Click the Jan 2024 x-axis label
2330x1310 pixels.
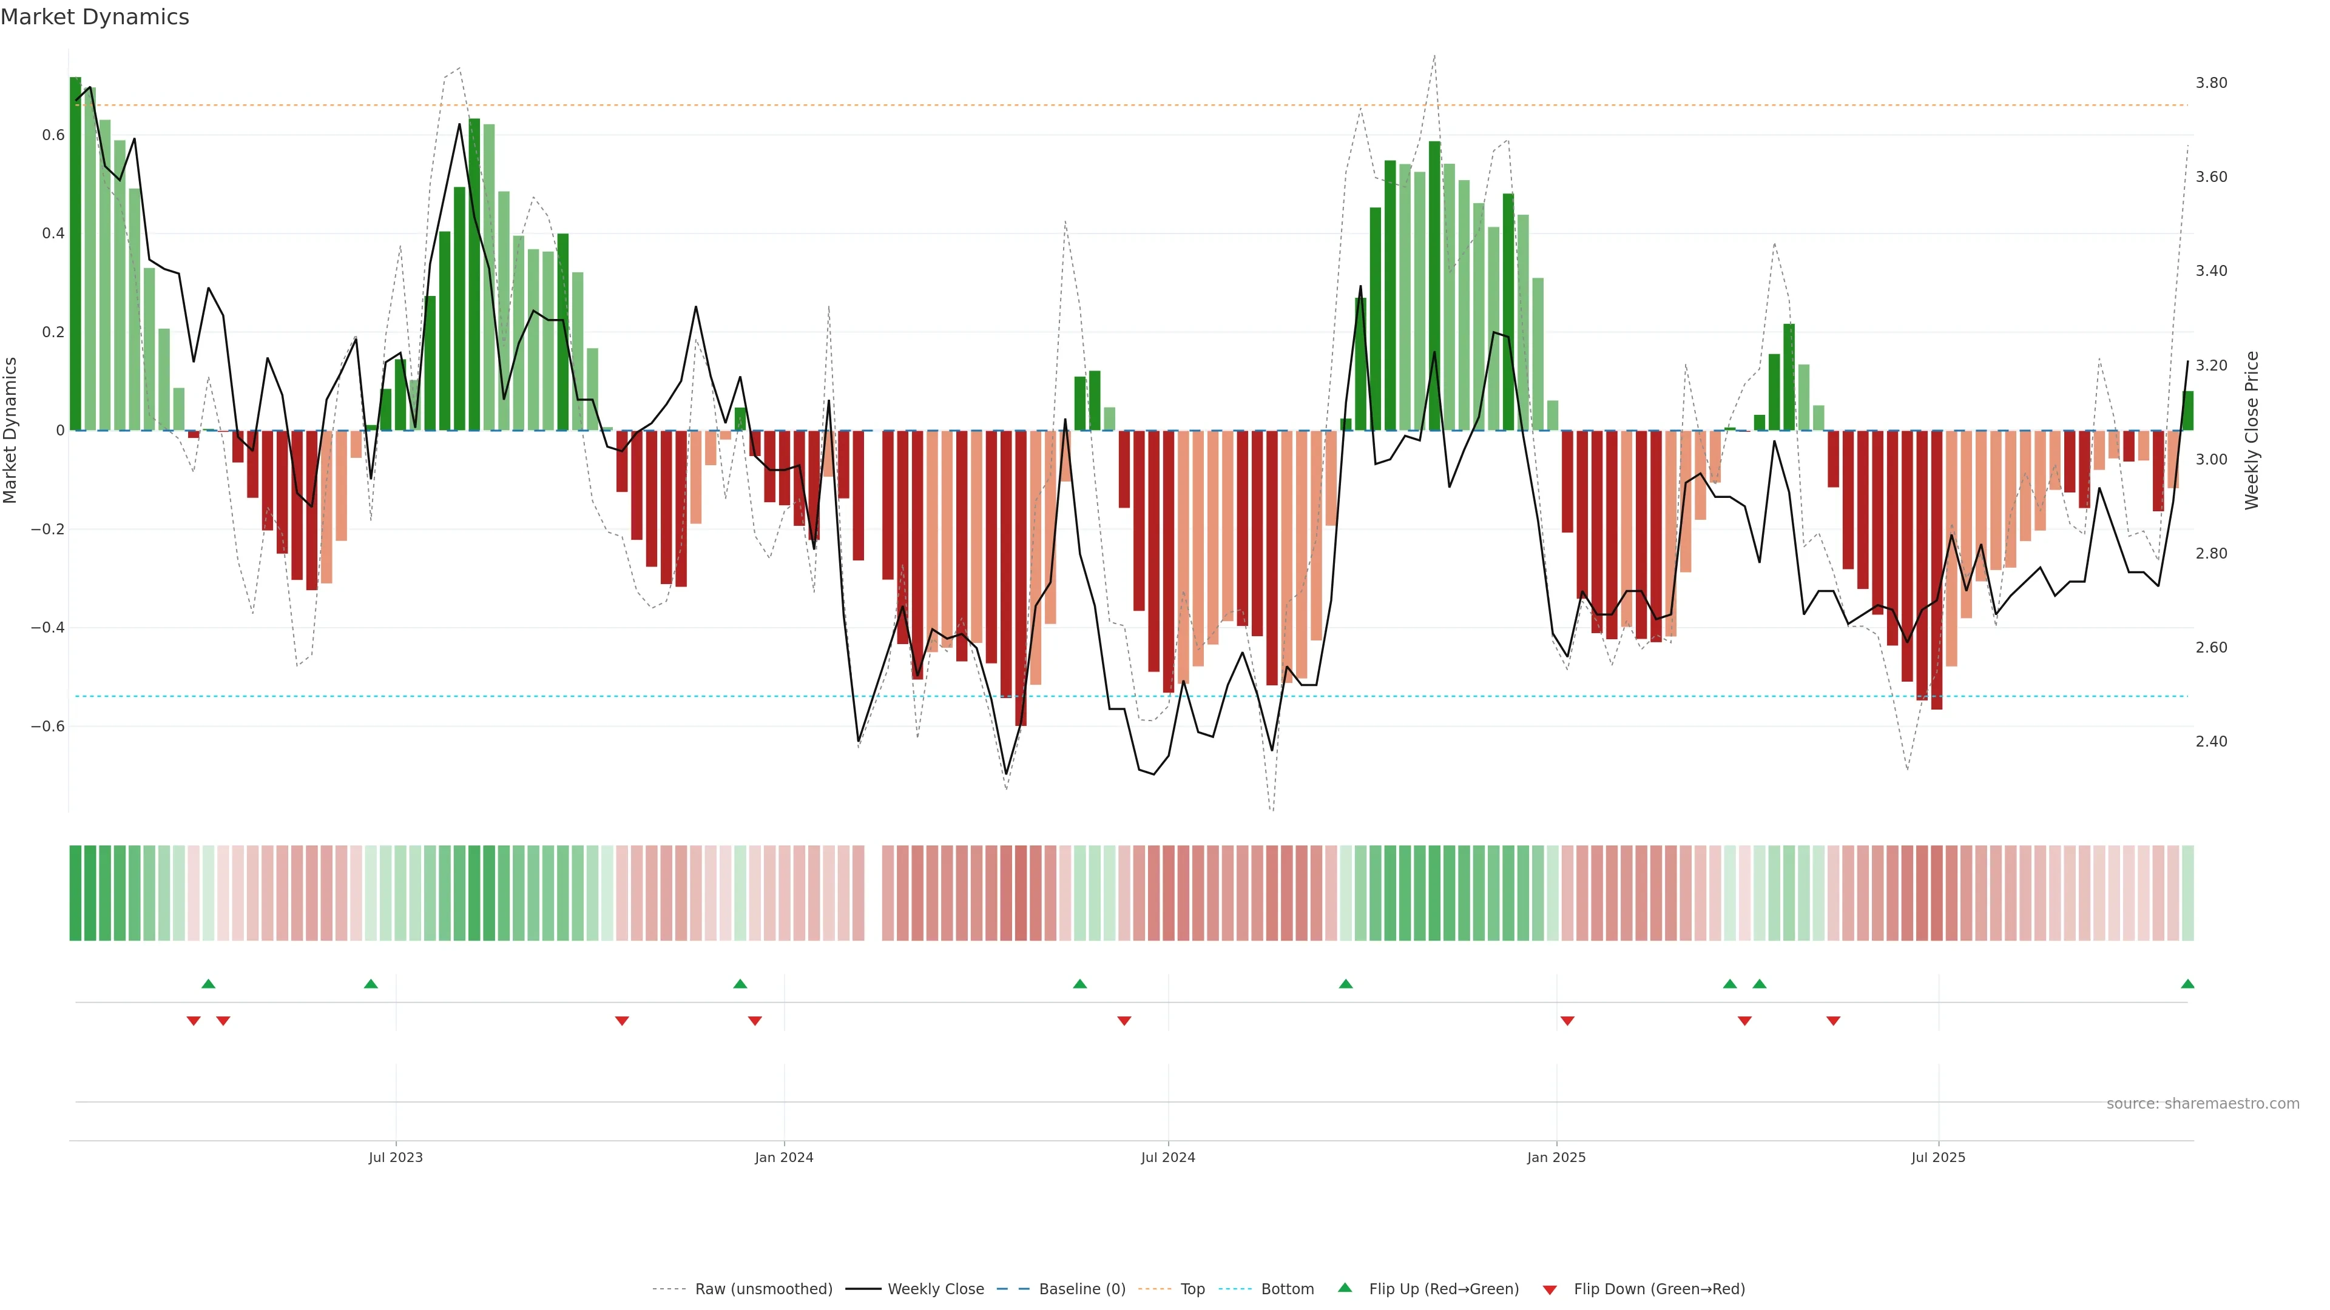pyautogui.click(x=784, y=1157)
